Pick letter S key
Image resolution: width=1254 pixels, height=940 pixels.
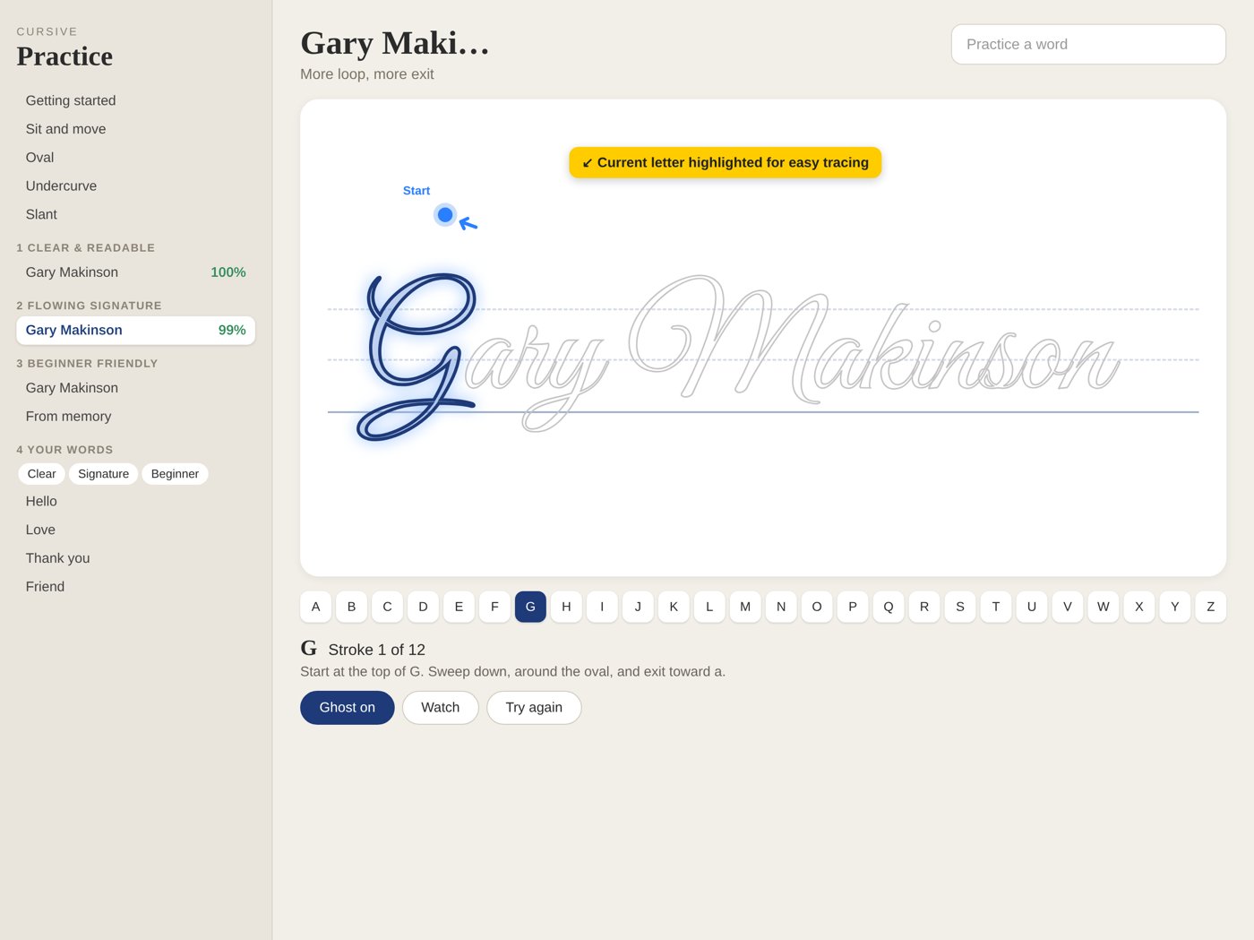point(960,607)
